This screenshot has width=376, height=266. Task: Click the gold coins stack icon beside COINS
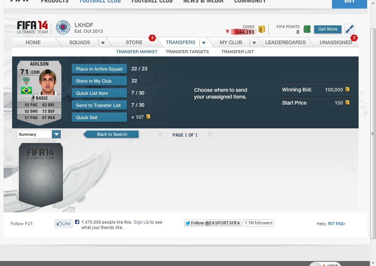tap(262, 29)
